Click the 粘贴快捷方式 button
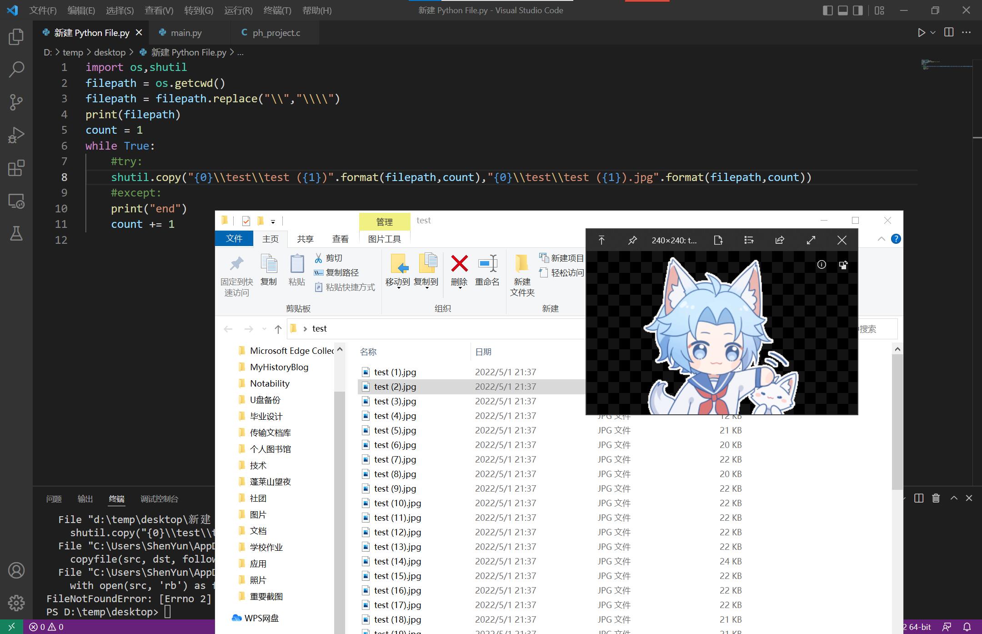Screen dimensions: 982x634 click(345, 287)
